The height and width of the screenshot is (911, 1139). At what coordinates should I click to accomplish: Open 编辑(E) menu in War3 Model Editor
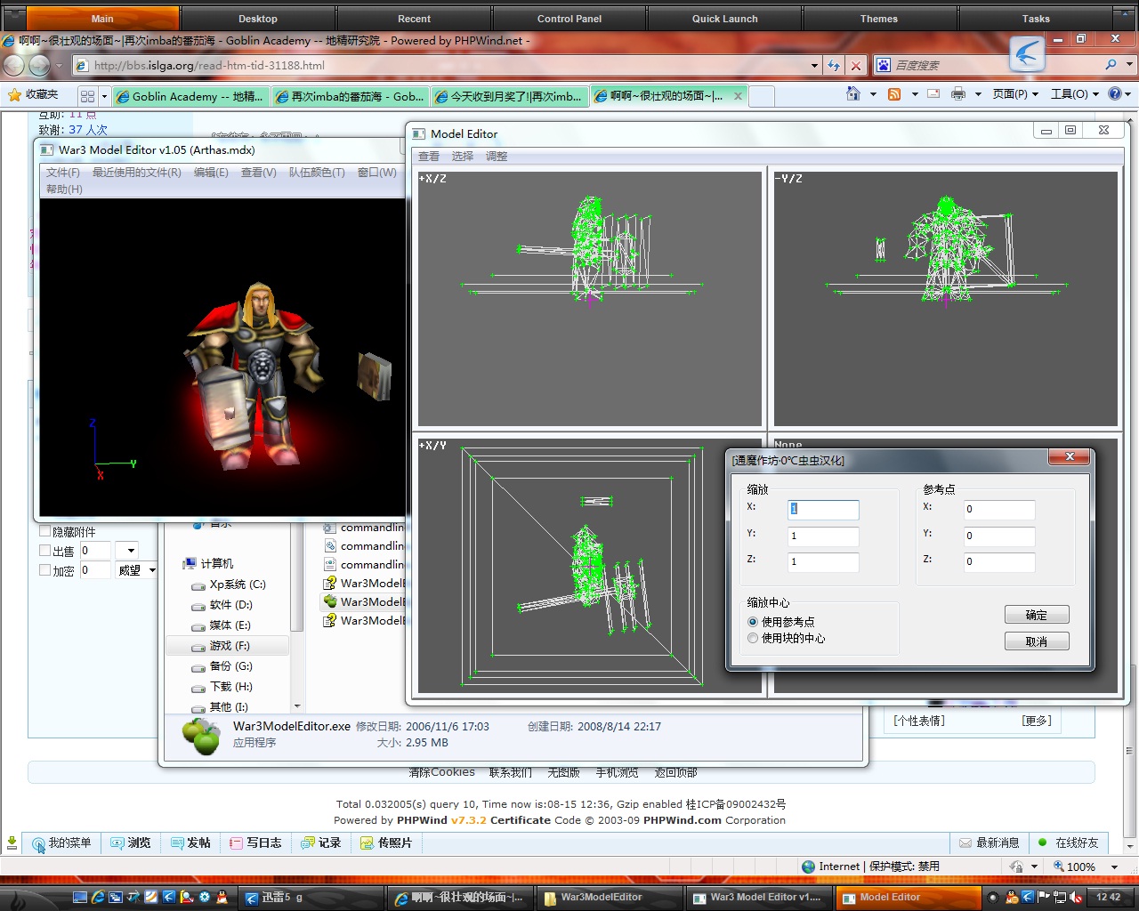pos(211,173)
